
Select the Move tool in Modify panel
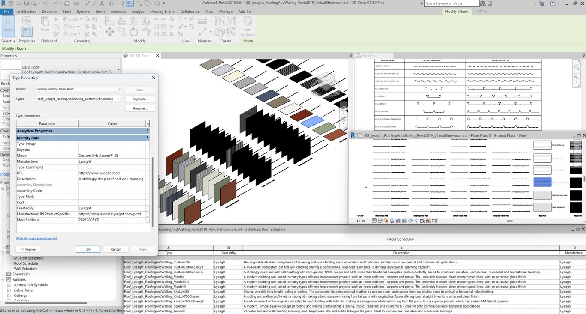[109, 31]
